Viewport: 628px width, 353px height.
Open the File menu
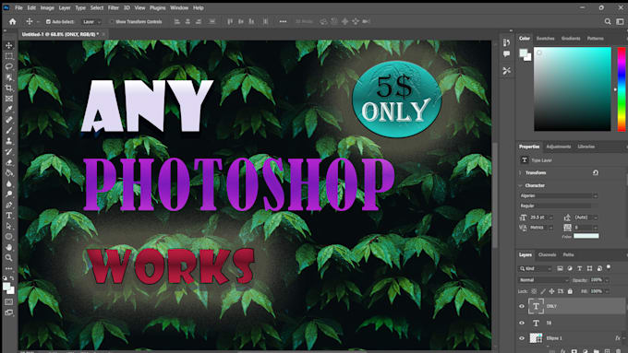click(18, 7)
